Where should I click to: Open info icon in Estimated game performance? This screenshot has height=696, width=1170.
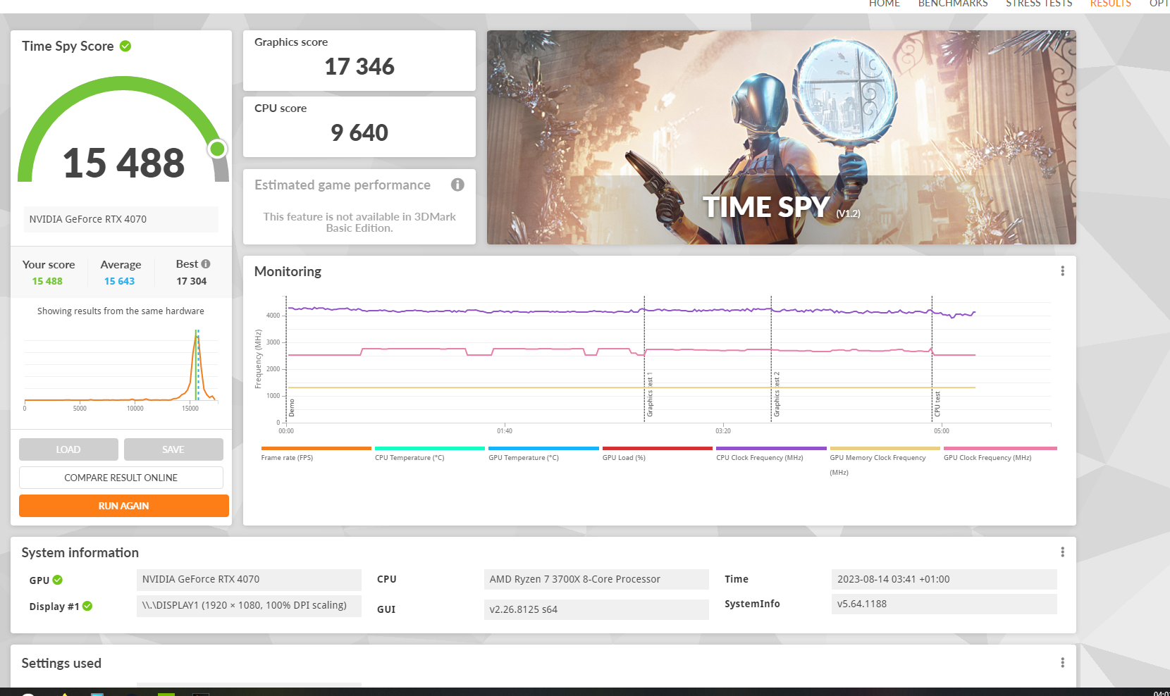point(457,185)
